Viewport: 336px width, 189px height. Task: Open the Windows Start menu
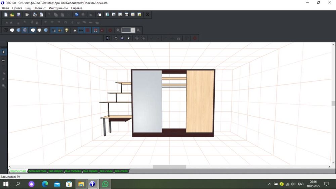[6, 184]
